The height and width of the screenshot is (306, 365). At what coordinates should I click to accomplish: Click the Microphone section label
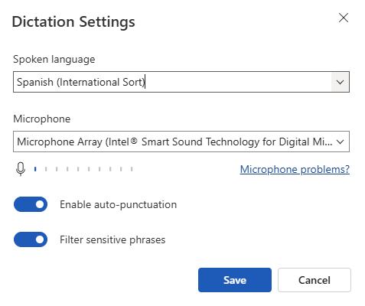(41, 119)
